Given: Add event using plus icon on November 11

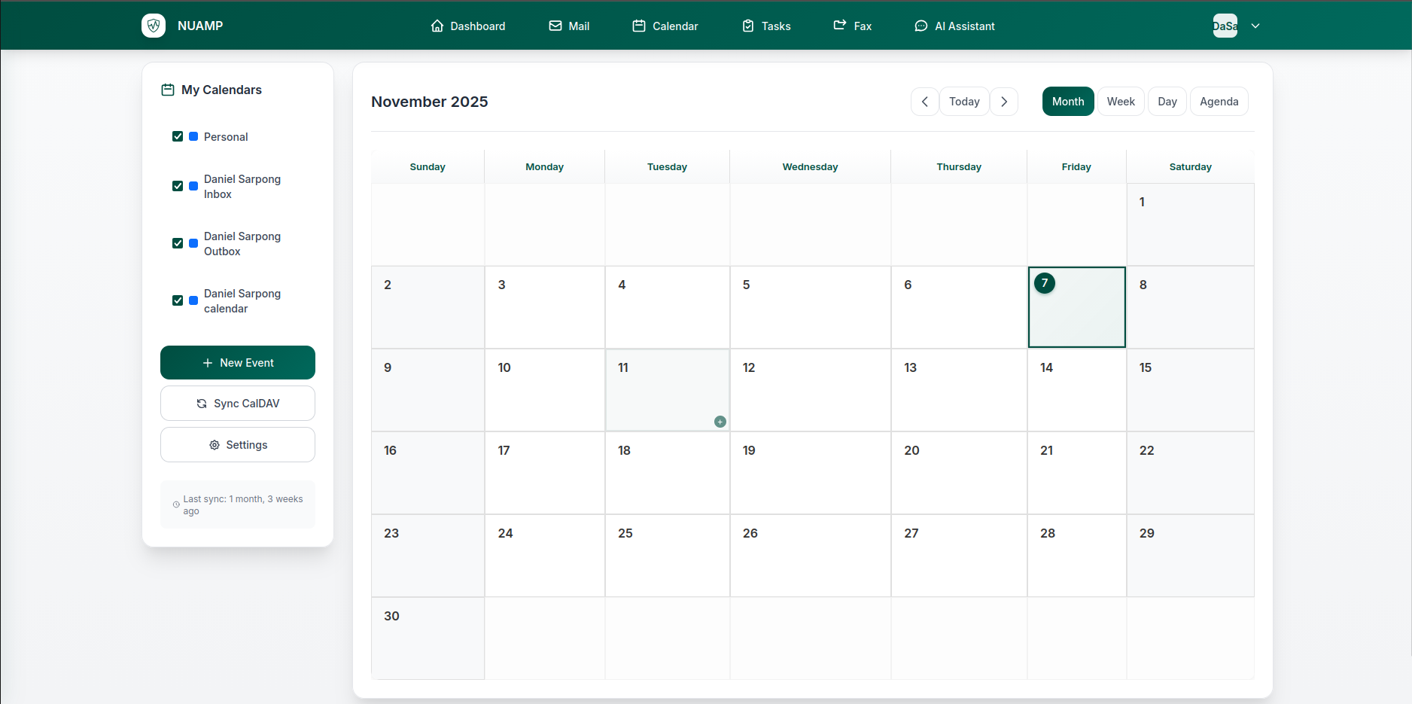Looking at the screenshot, I should tap(720, 422).
